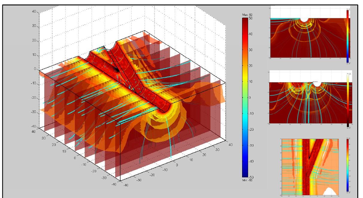The height and width of the screenshot is (198, 363).
Task: Open the bottom-right top-view Y-junction plot
Action: (x=310, y=167)
